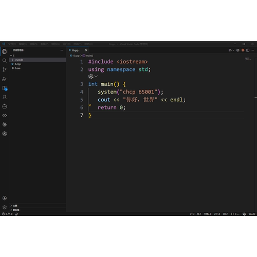Open the Testing flask view
This screenshot has width=257, height=257.
5,97
